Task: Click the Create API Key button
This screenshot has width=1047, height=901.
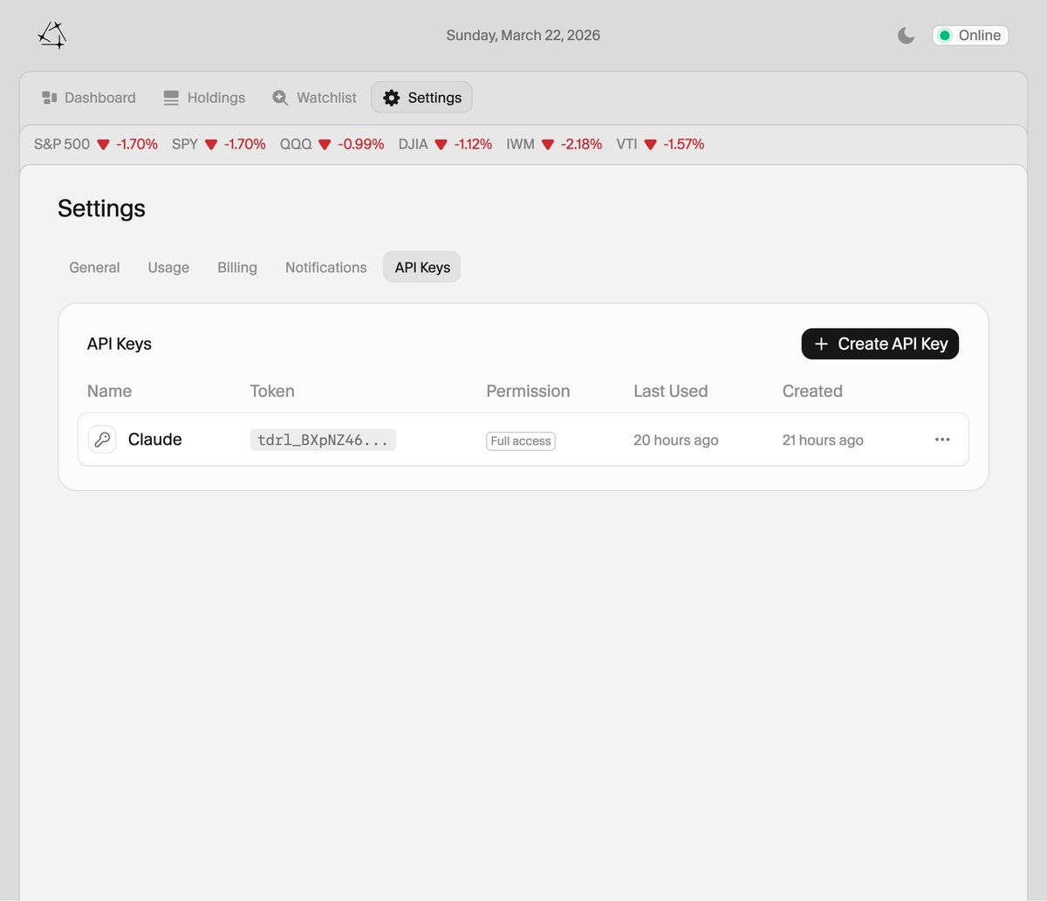Action: click(x=880, y=344)
